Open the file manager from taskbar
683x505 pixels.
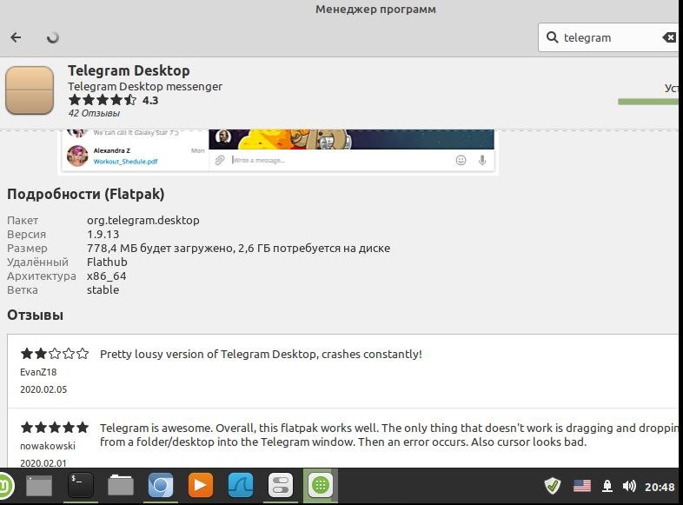pos(121,485)
